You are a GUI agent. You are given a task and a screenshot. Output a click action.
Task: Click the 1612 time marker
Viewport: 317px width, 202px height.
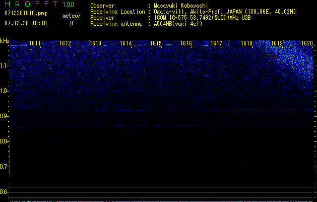tap(65, 43)
